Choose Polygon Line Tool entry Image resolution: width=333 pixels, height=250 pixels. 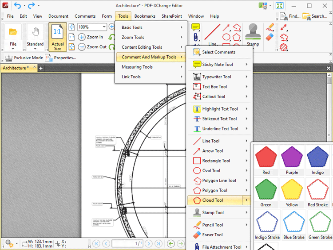pos(219,181)
